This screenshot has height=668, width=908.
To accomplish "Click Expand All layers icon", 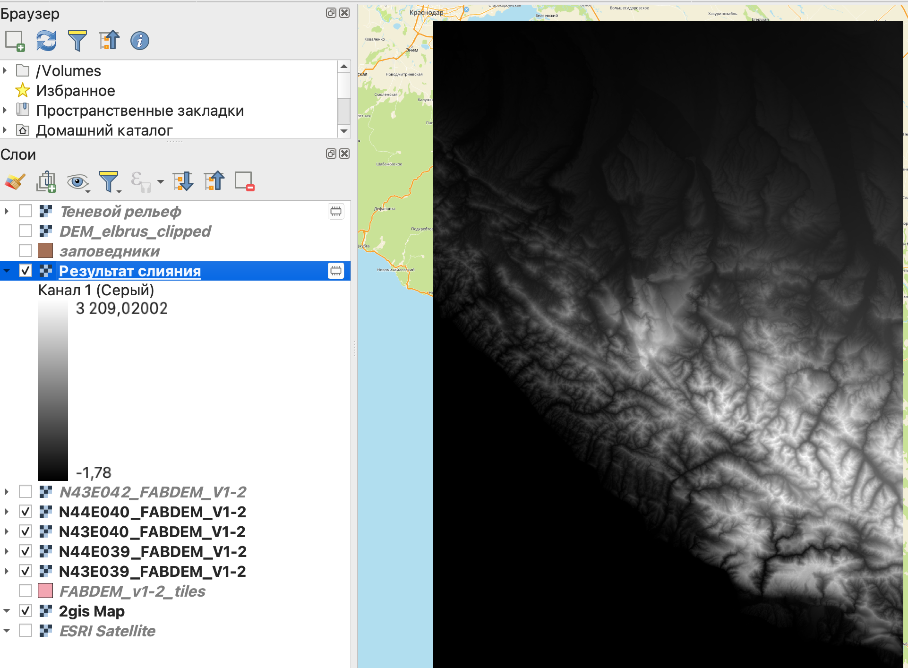I will 183,181.
